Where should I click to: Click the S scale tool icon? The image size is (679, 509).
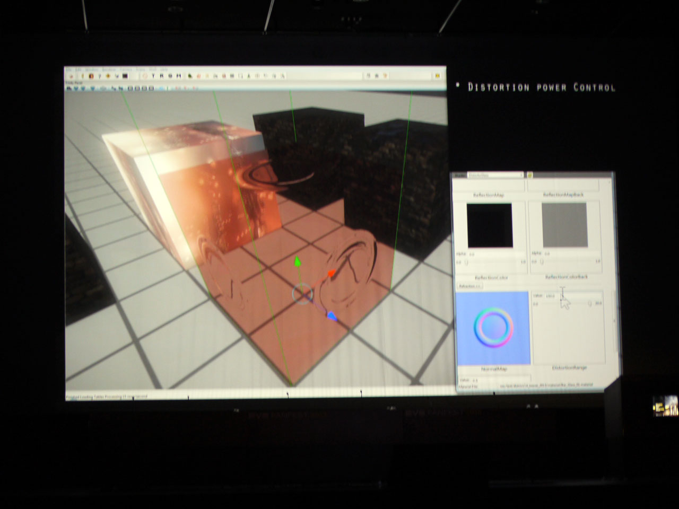coord(170,76)
